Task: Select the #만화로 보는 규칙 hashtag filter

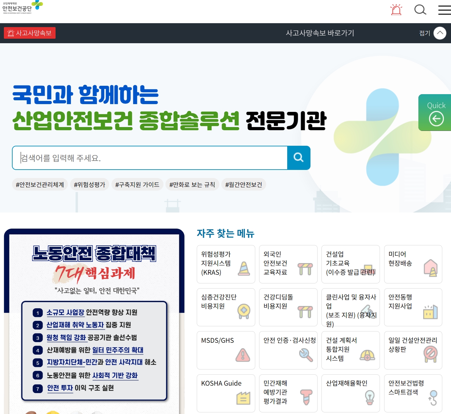Action: click(192, 184)
